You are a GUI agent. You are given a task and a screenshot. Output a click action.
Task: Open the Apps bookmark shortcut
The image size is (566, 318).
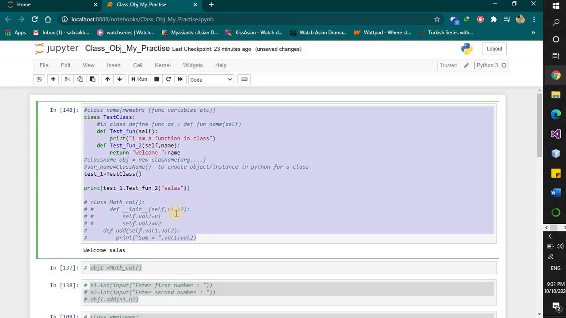[15, 32]
